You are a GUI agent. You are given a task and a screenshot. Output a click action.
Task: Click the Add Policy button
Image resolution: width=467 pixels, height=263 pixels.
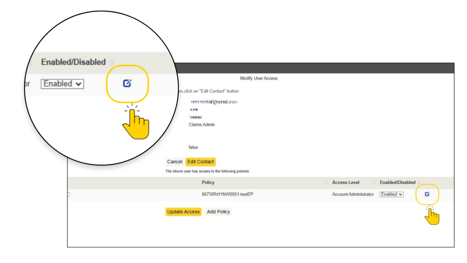[218, 212]
